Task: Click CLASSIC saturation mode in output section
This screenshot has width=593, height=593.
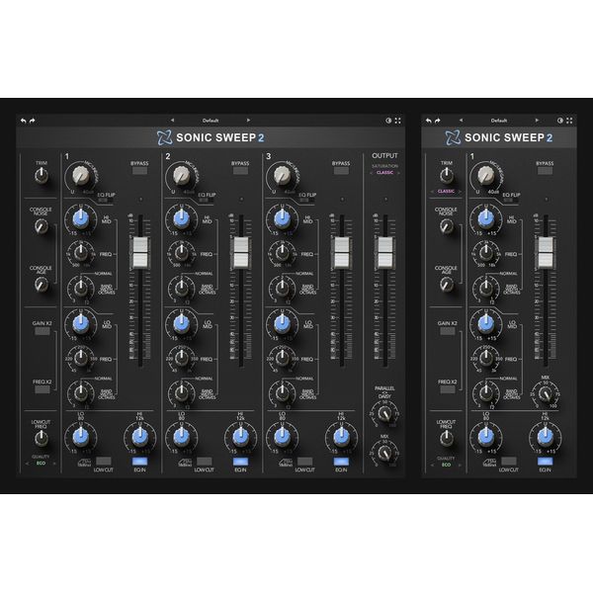Action: click(385, 173)
